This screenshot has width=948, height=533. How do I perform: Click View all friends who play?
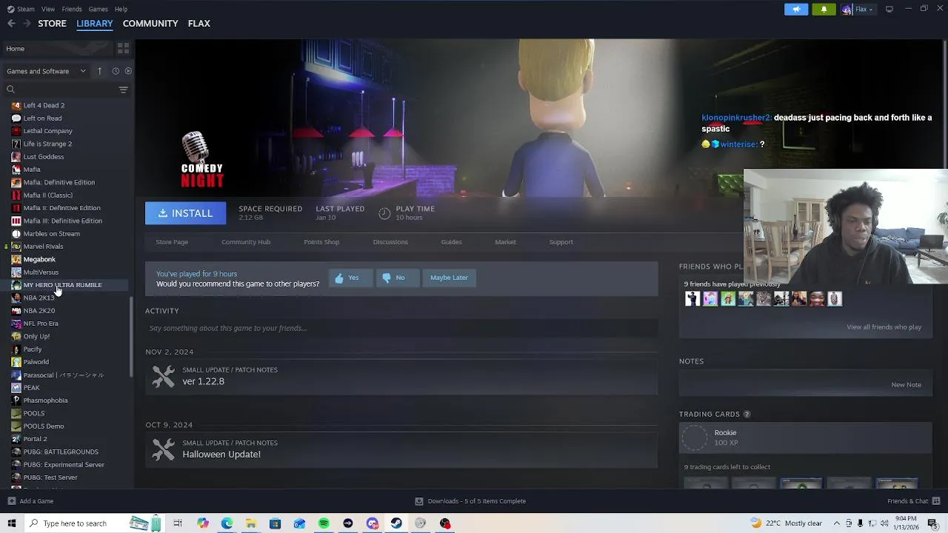click(x=884, y=327)
